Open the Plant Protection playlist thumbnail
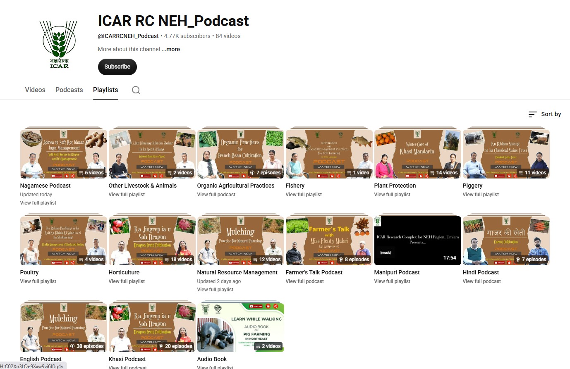The width and height of the screenshot is (570, 369). (x=418, y=154)
